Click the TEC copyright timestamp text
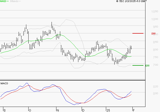Viewport: 160px width, 112px height. tap(131, 1)
